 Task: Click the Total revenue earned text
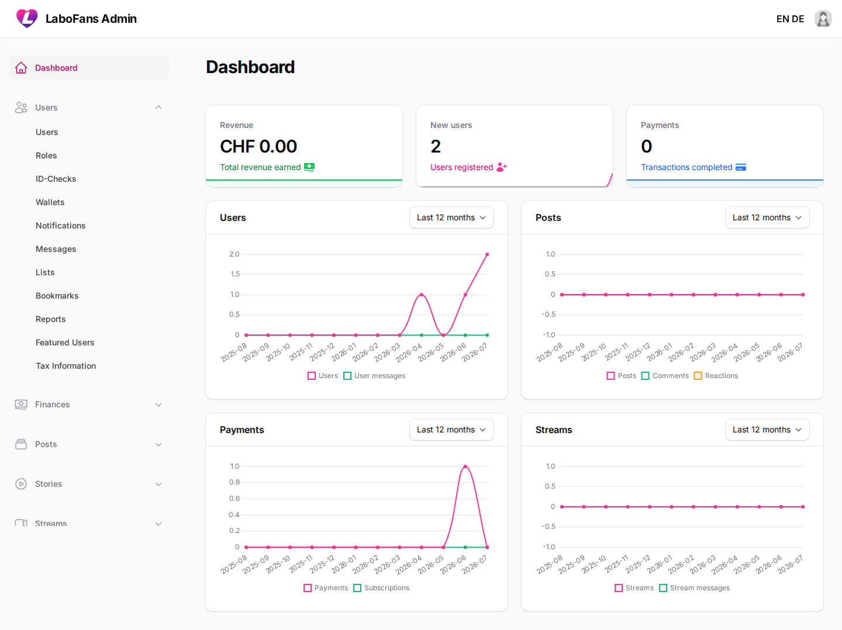(260, 167)
